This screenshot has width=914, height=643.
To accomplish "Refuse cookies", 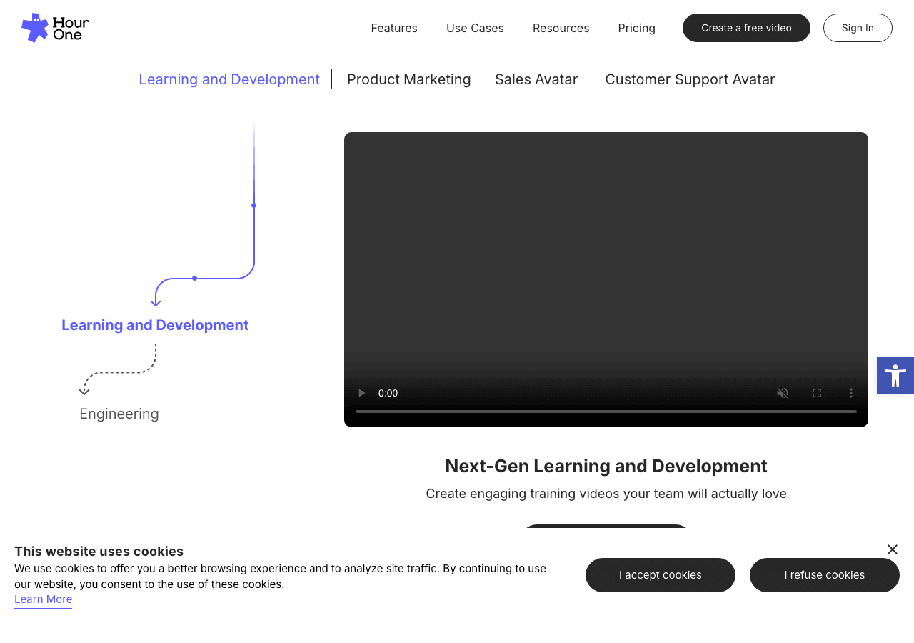I will click(825, 575).
